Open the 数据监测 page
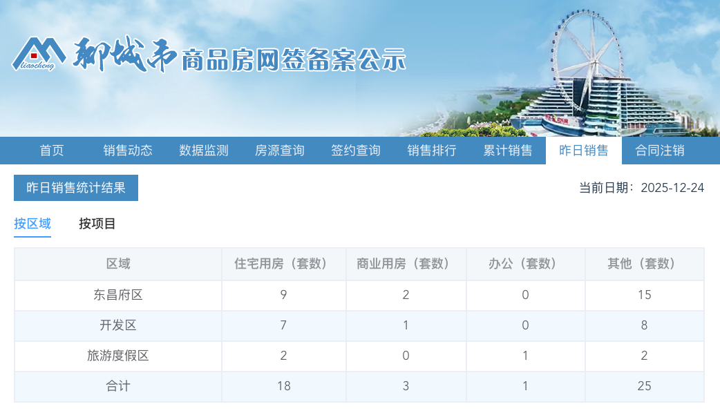This screenshot has height=413, width=720. point(204,151)
